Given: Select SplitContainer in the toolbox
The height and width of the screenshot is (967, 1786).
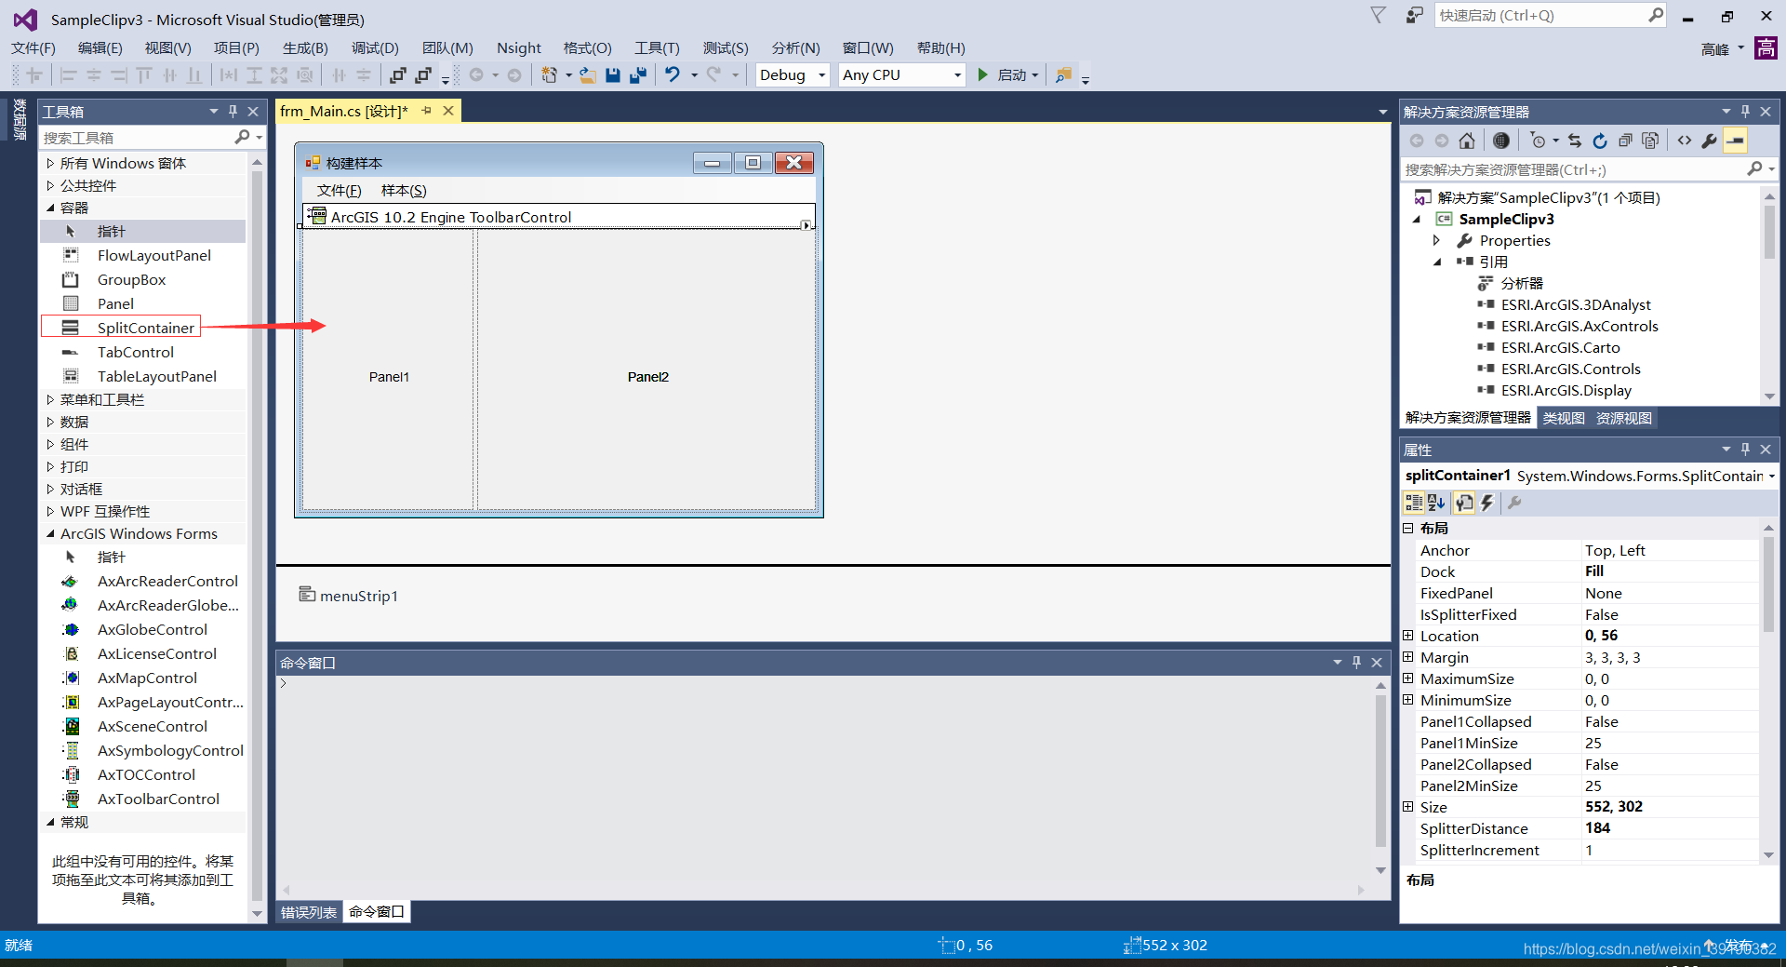Looking at the screenshot, I should click(146, 328).
